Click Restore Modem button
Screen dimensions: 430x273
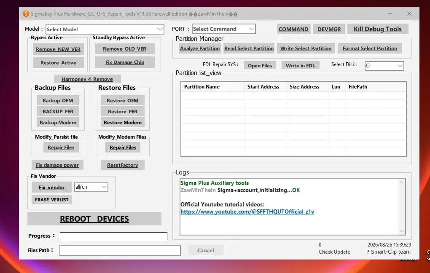pyautogui.click(x=122, y=123)
